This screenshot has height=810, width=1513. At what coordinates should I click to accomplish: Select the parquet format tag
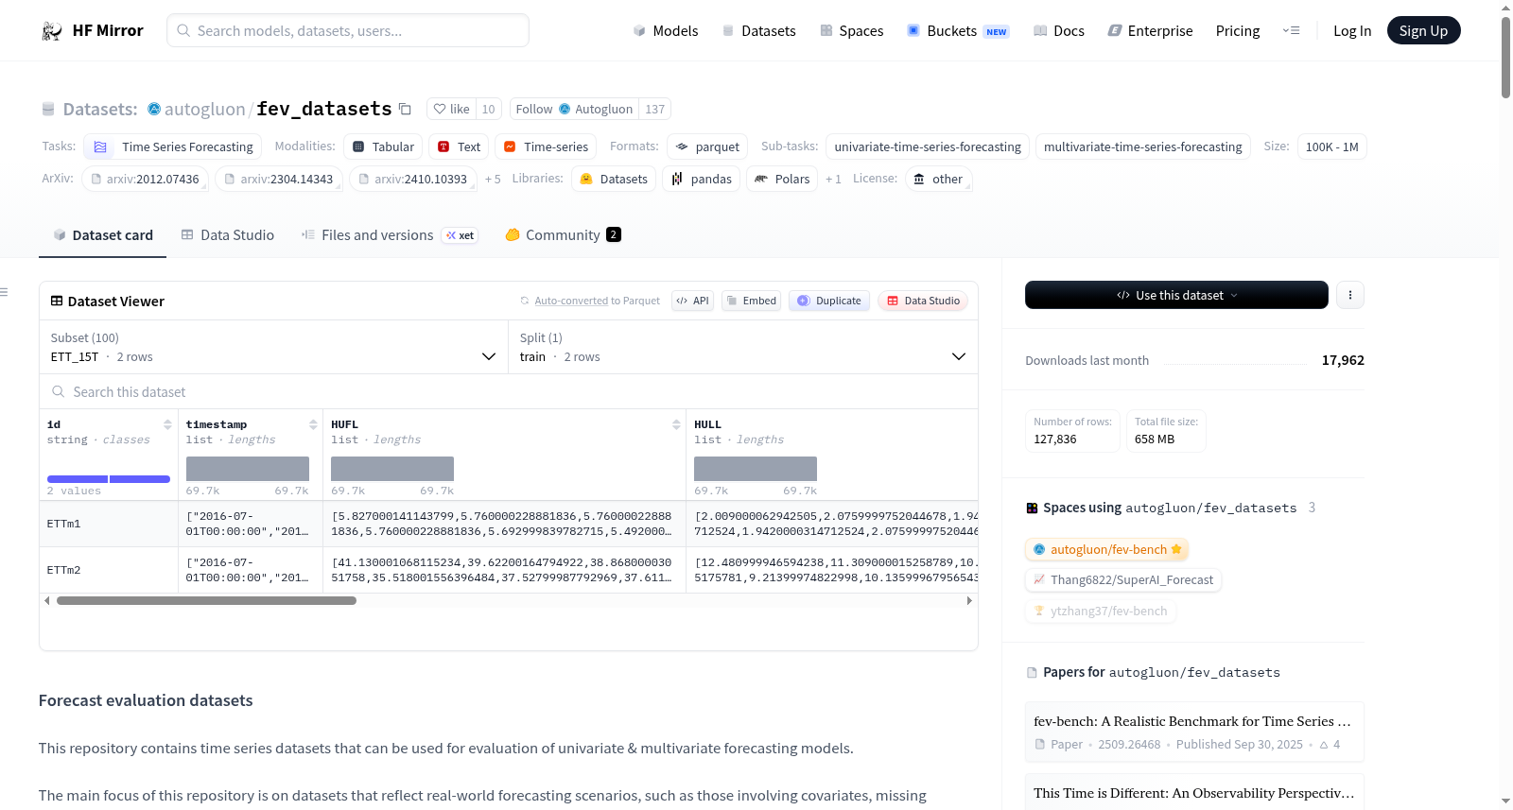pyautogui.click(x=707, y=146)
